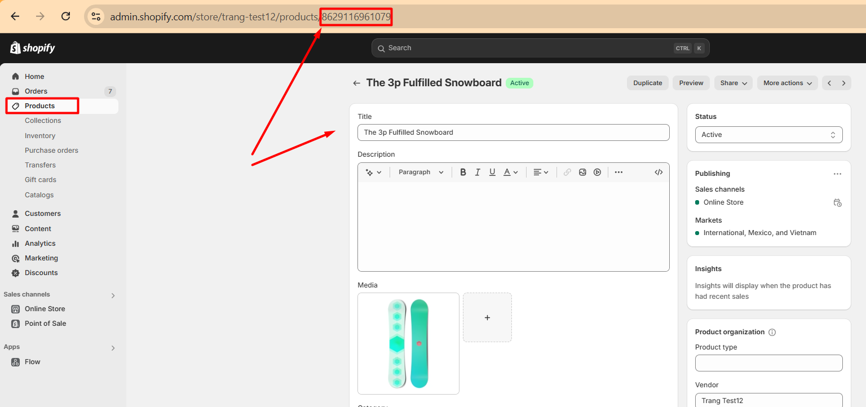Open the Status dropdown showing Active
The width and height of the screenshot is (866, 407).
click(768, 135)
